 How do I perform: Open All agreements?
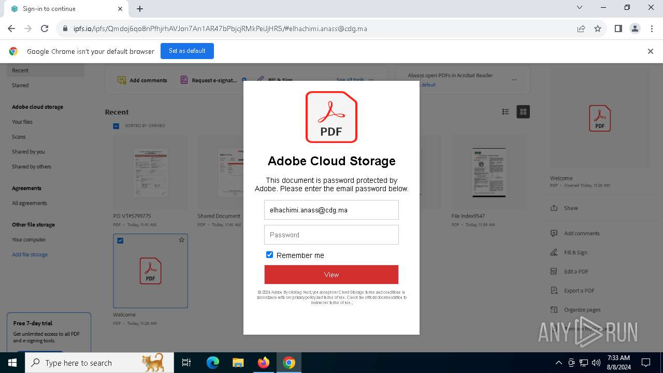coord(30,203)
